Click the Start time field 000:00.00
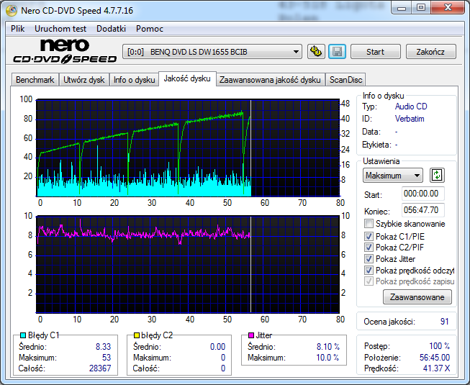Screen dimensions: 470x385 coord(423,194)
